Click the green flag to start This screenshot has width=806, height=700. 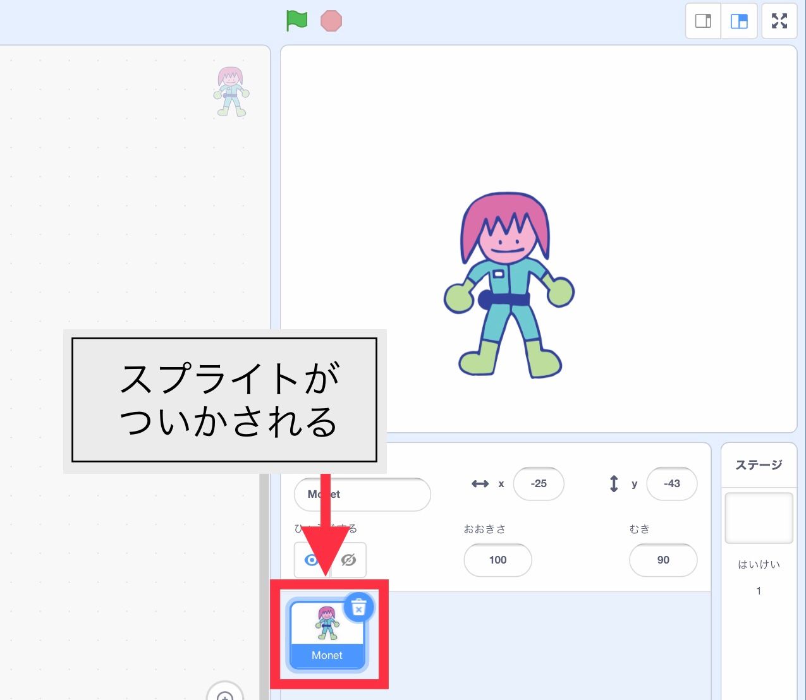tap(296, 20)
